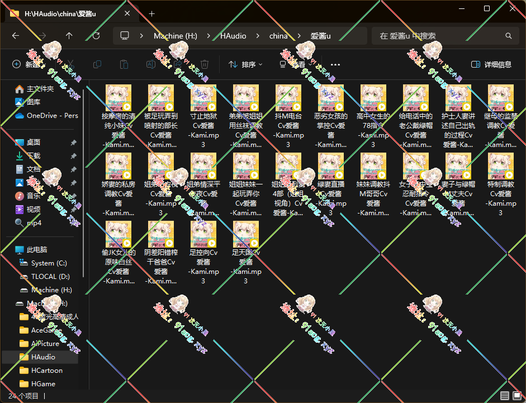This screenshot has height=403, width=526.
Task: Jump to Machine (H:) in address bar
Action: [176, 36]
